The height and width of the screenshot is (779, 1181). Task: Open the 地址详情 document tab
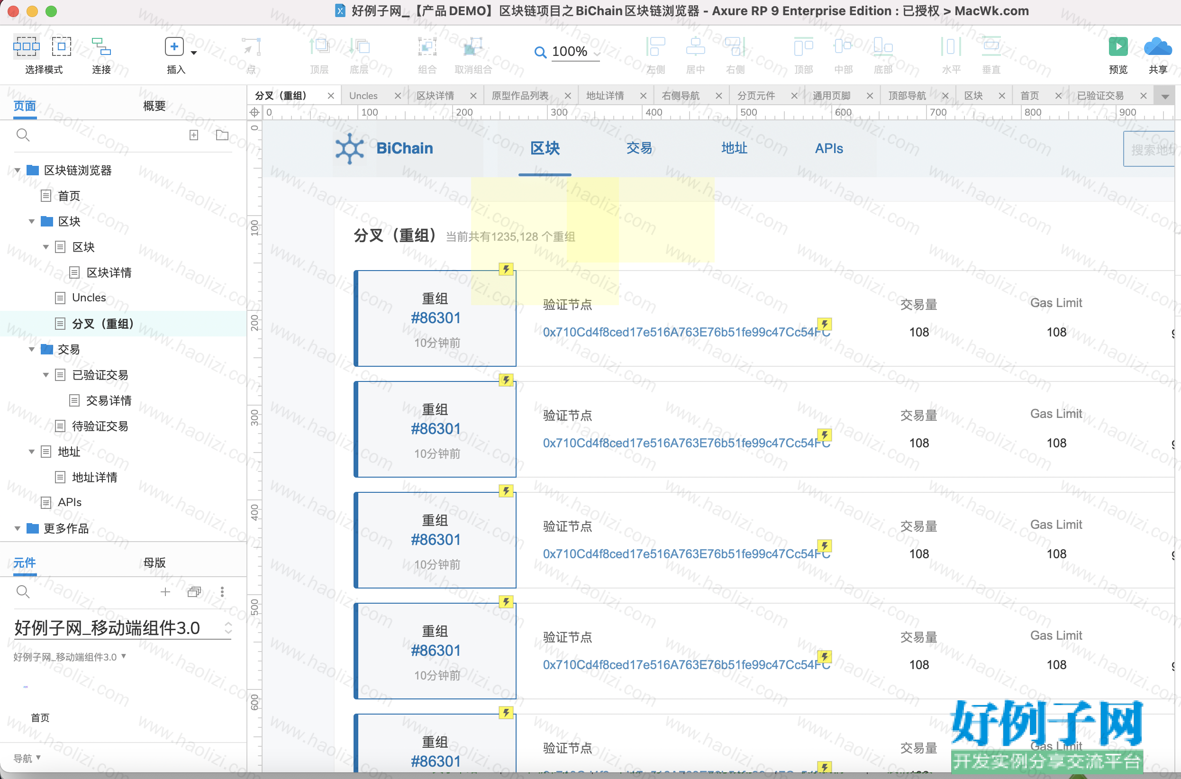tap(605, 95)
